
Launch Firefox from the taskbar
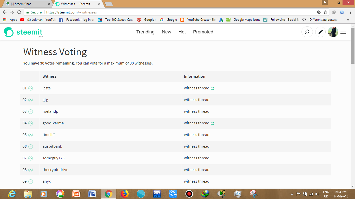[x=125, y=194]
